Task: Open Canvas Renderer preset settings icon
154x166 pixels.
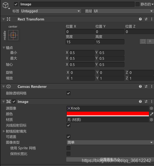Action: tap(146, 86)
